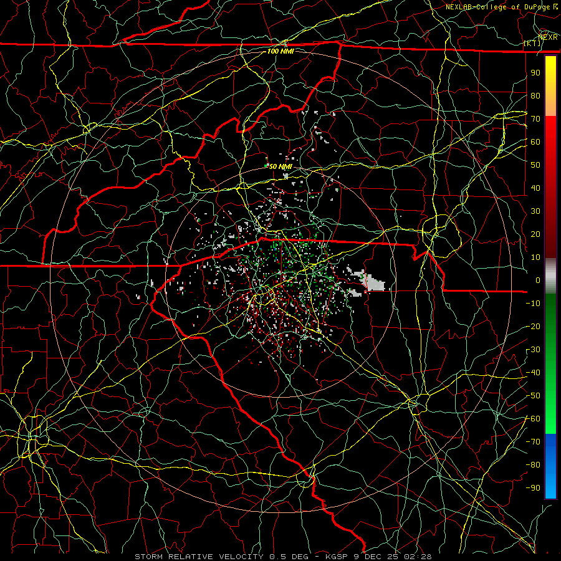
Task: Select the 30 value on velocity scale
Action: [535, 211]
